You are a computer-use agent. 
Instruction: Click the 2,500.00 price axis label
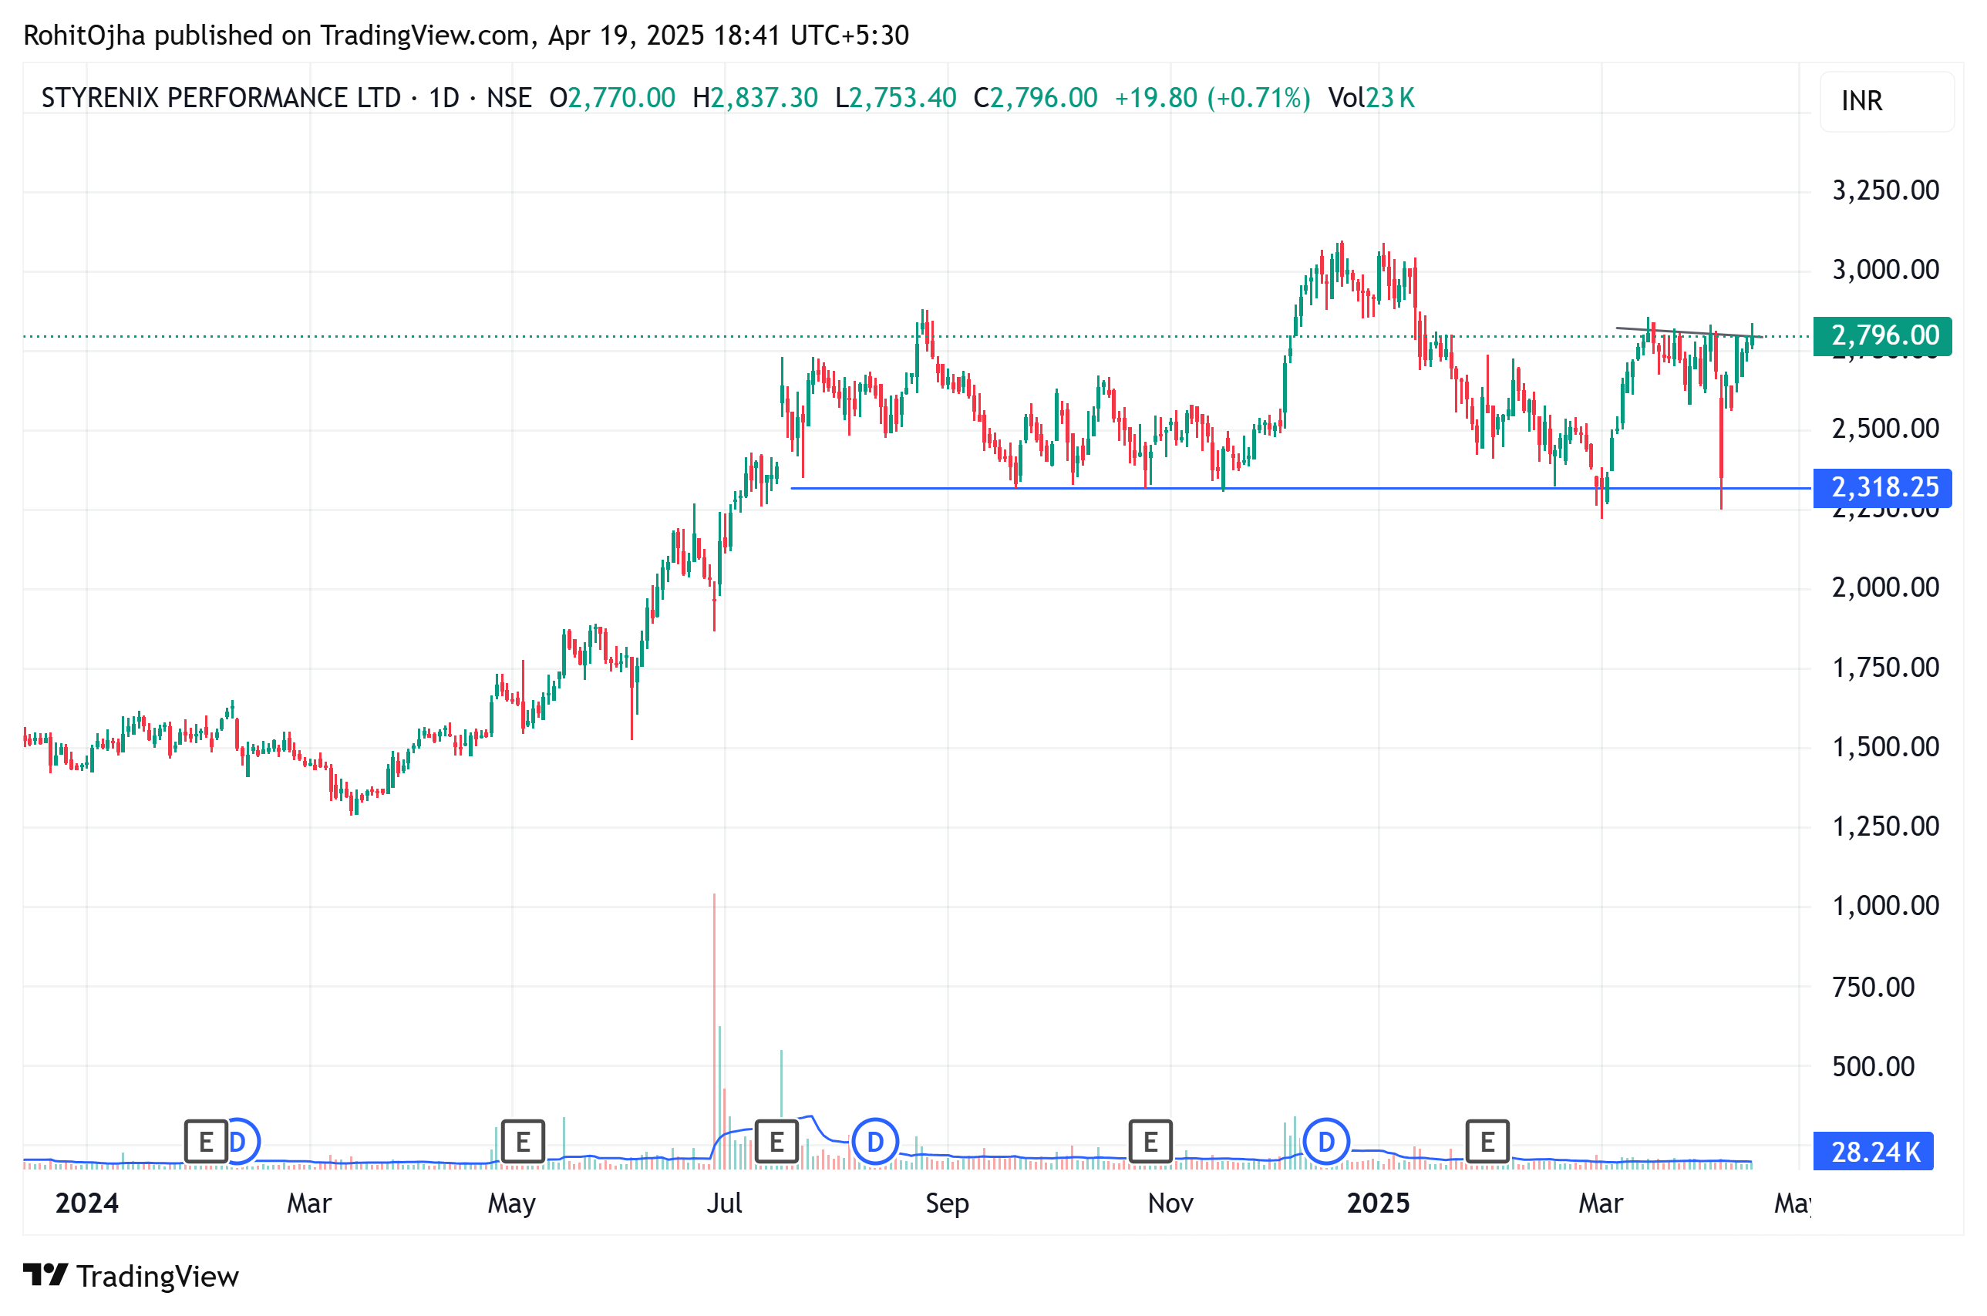click(1885, 429)
